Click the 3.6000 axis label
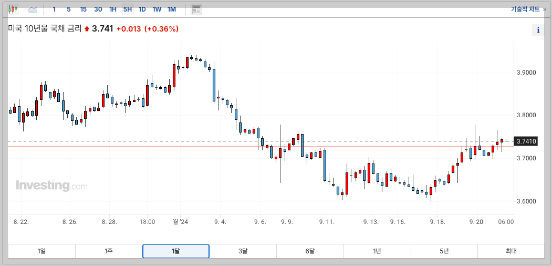 (x=526, y=201)
